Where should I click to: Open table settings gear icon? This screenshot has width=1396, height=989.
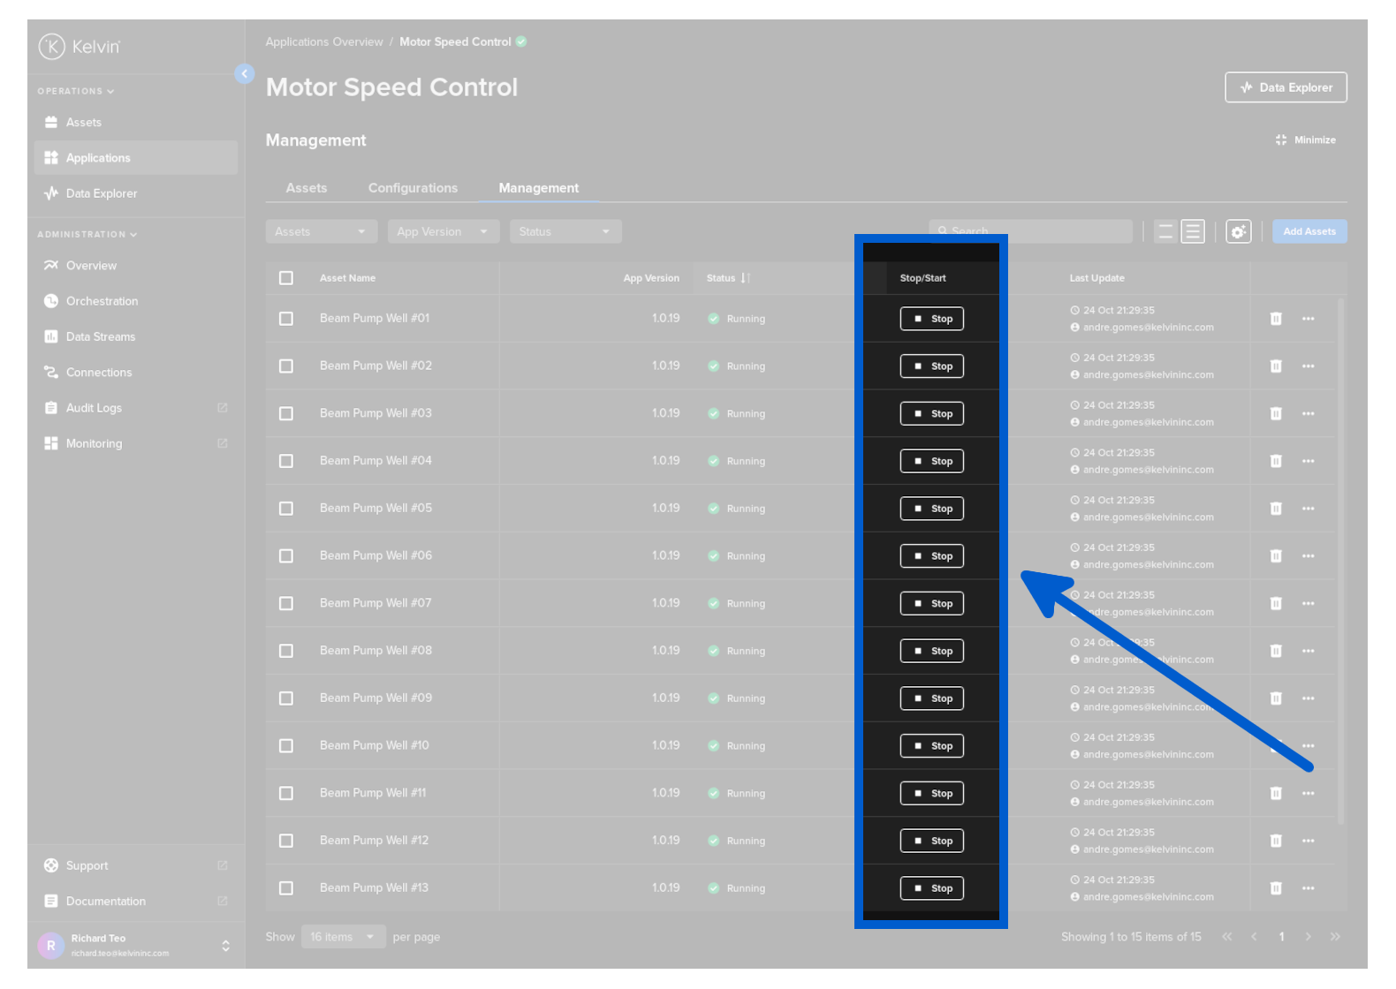click(x=1238, y=231)
